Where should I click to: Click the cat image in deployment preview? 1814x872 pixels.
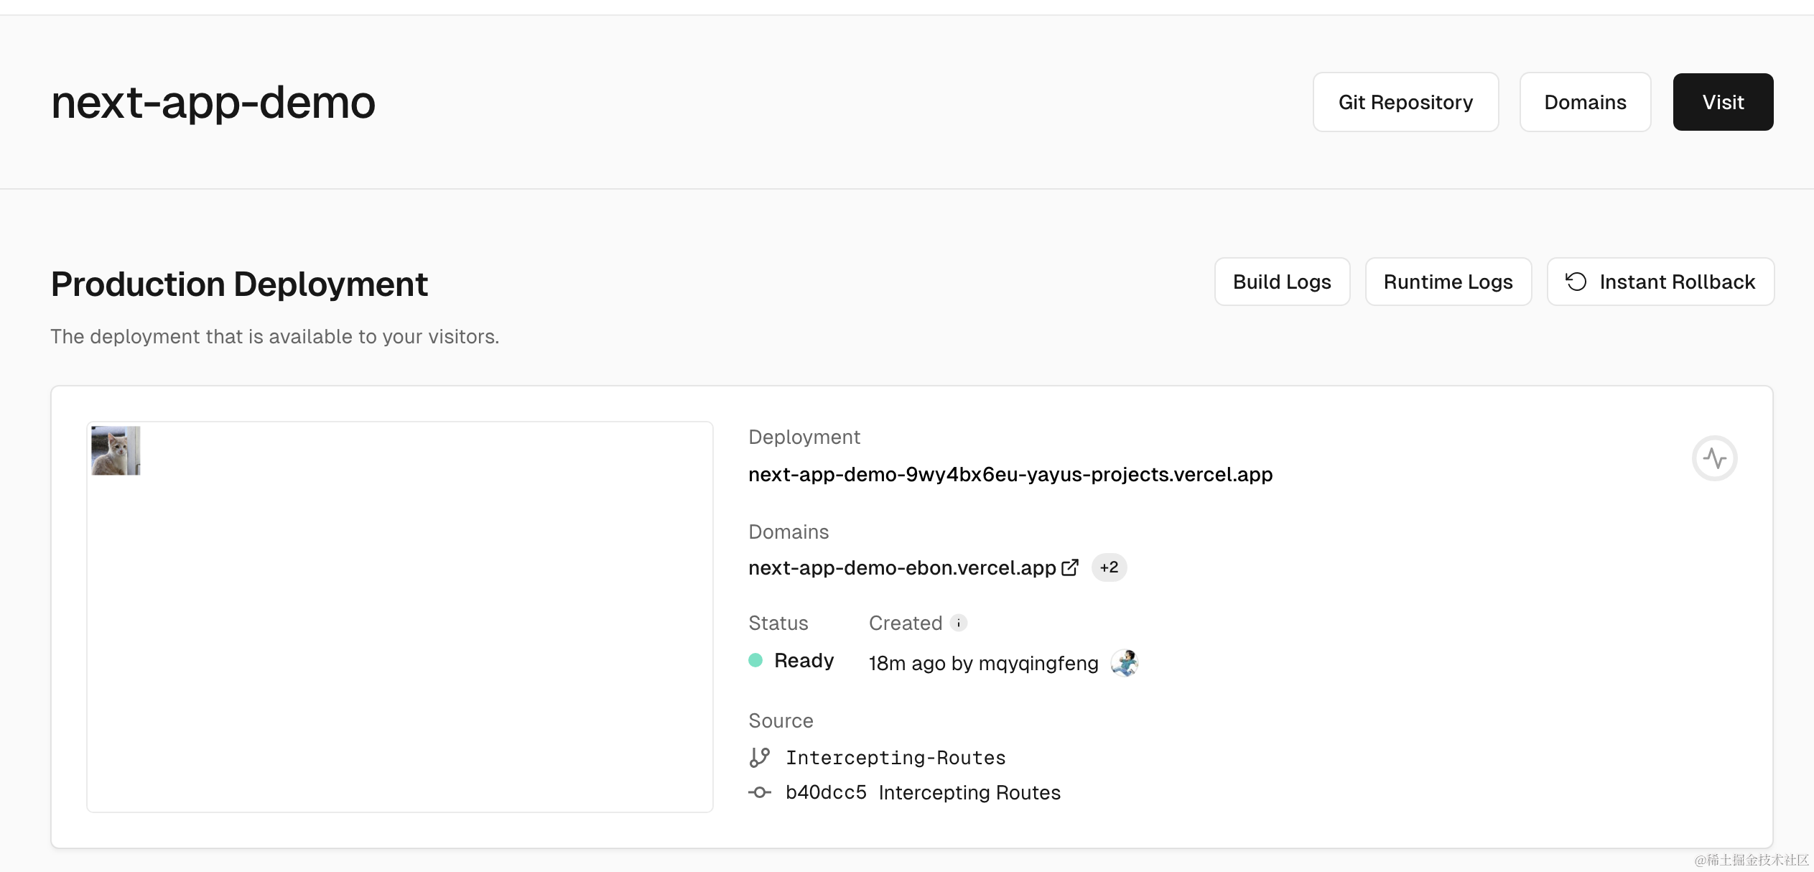tap(116, 450)
